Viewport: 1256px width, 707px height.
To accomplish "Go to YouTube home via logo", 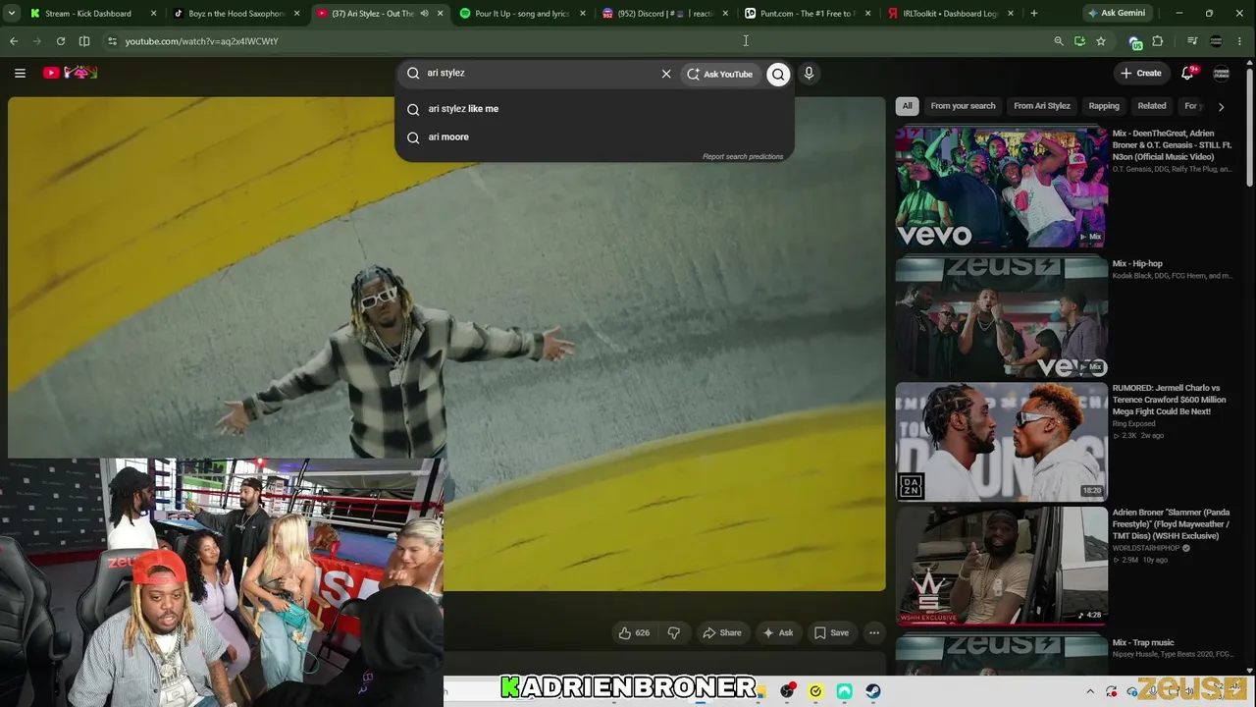I will (x=71, y=73).
